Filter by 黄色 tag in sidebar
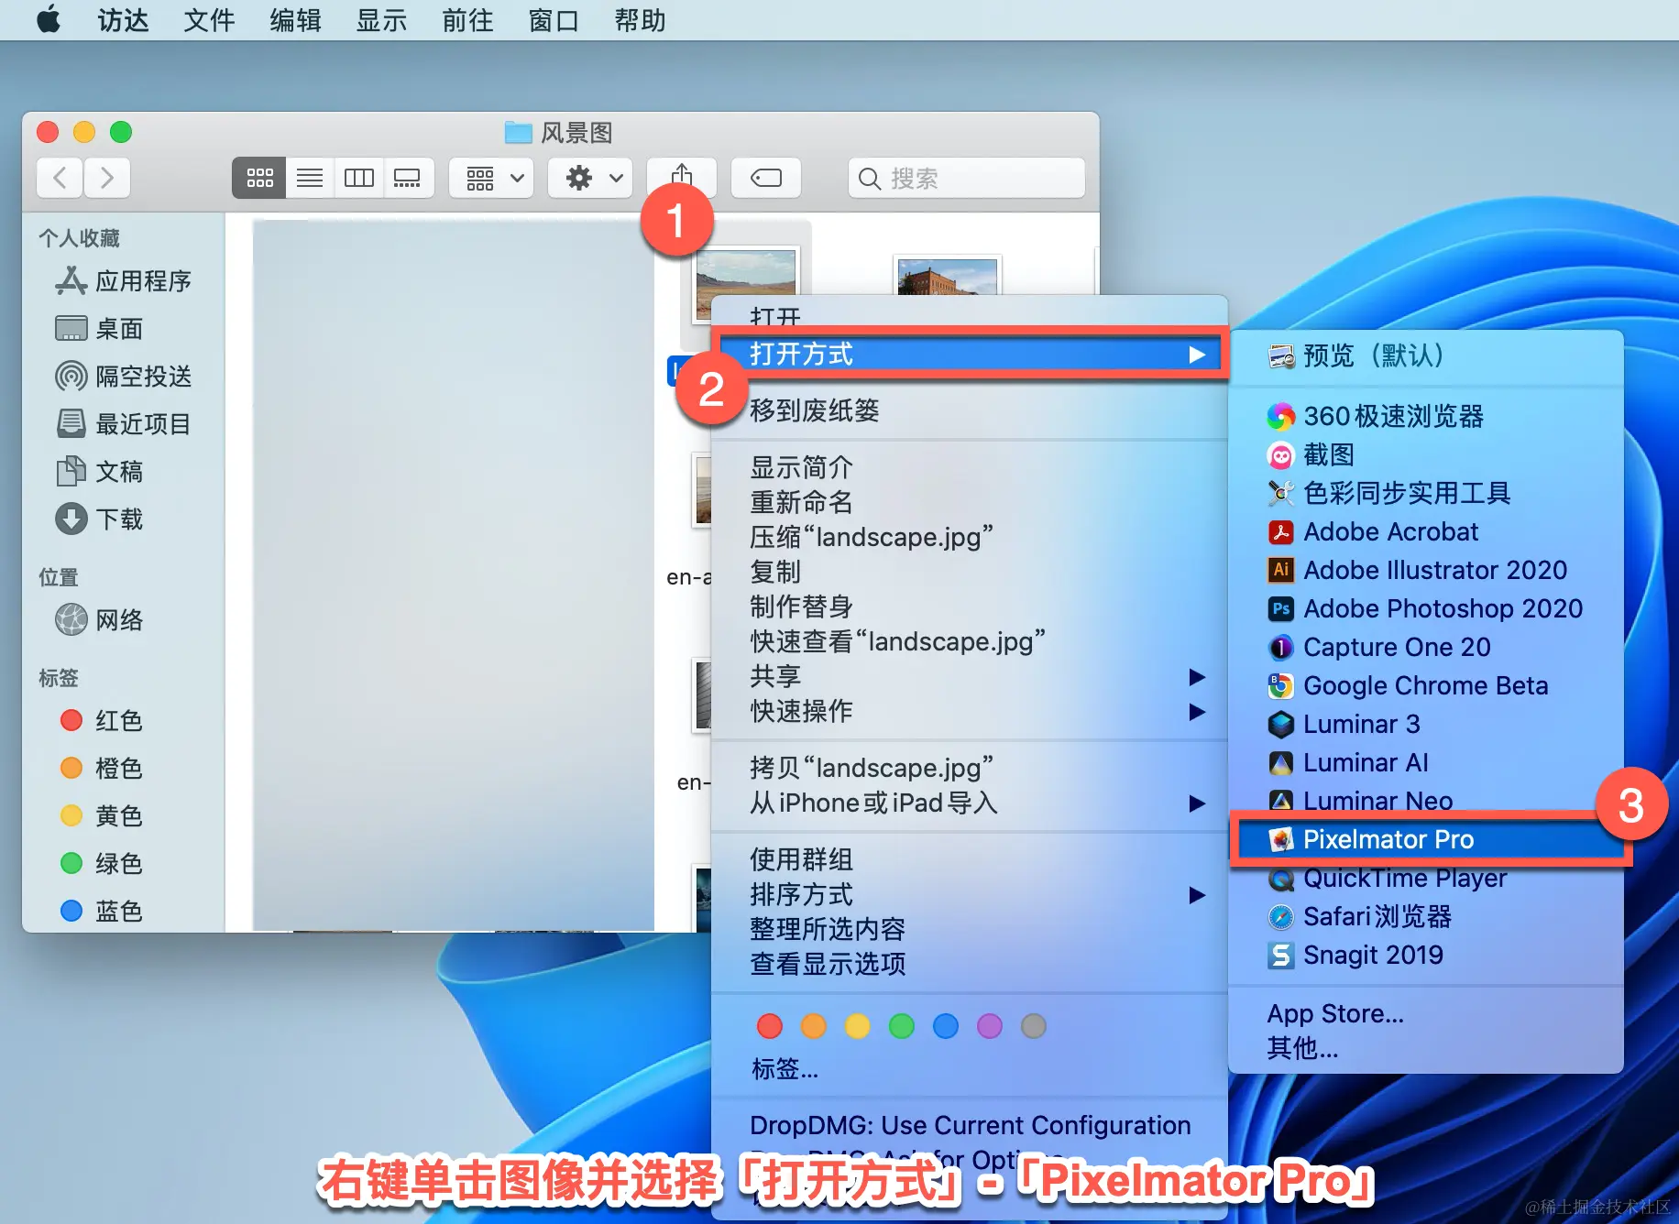Viewport: 1679px width, 1224px height. click(101, 816)
